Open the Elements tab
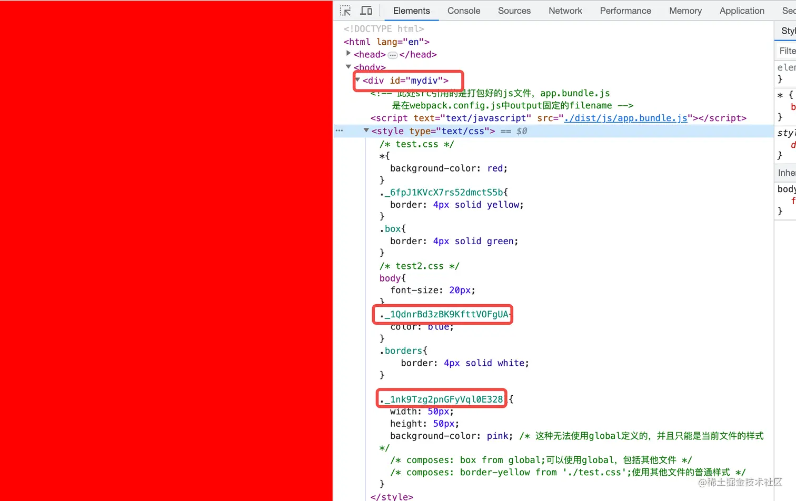Screen dimensions: 796x501 coord(411,11)
